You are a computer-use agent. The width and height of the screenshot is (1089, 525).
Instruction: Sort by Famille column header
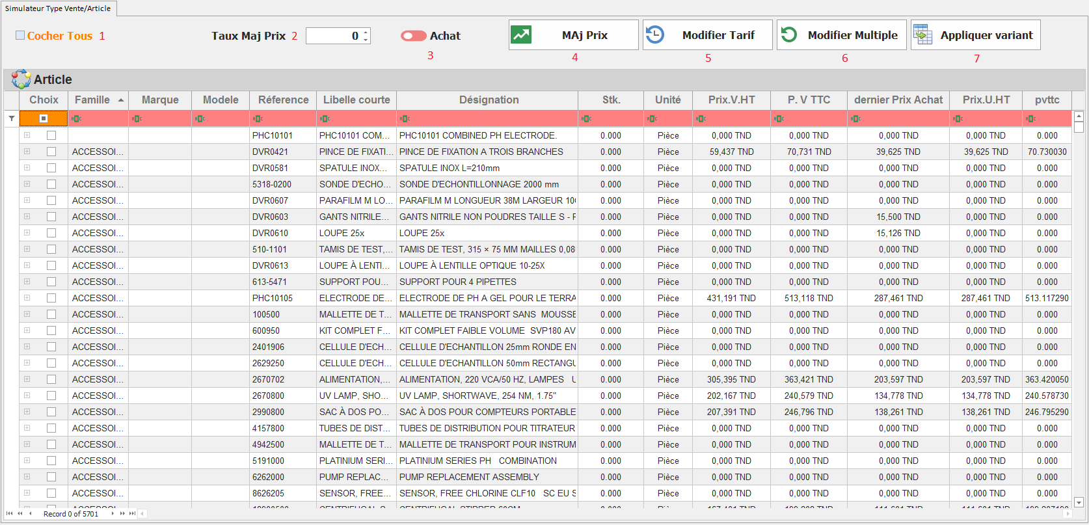pyautogui.click(x=92, y=100)
